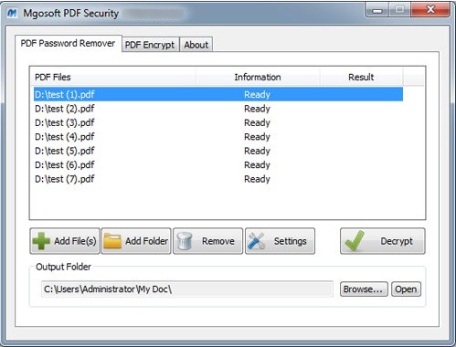This screenshot has height=347, width=456.
Task: Switch to the PDF Password Remover tab
Action: point(68,43)
